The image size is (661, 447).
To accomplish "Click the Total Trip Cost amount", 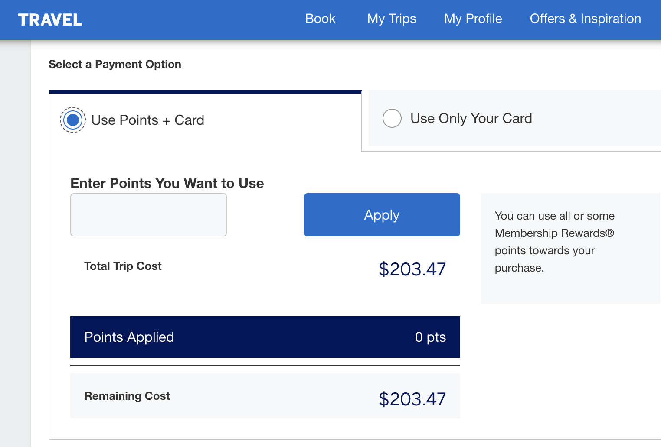I will [412, 269].
